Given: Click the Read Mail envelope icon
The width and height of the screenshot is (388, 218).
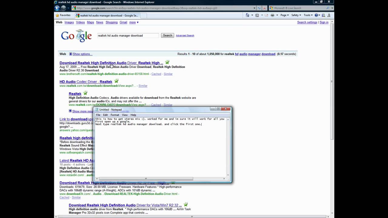Looking at the screenshot, I should pos(266,15).
